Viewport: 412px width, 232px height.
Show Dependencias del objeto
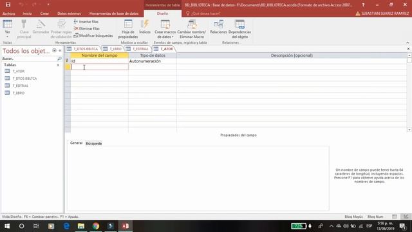pos(239,29)
